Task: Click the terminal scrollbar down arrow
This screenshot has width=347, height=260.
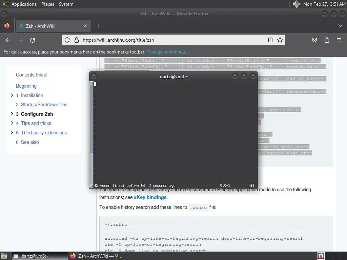Action: pos(91,186)
